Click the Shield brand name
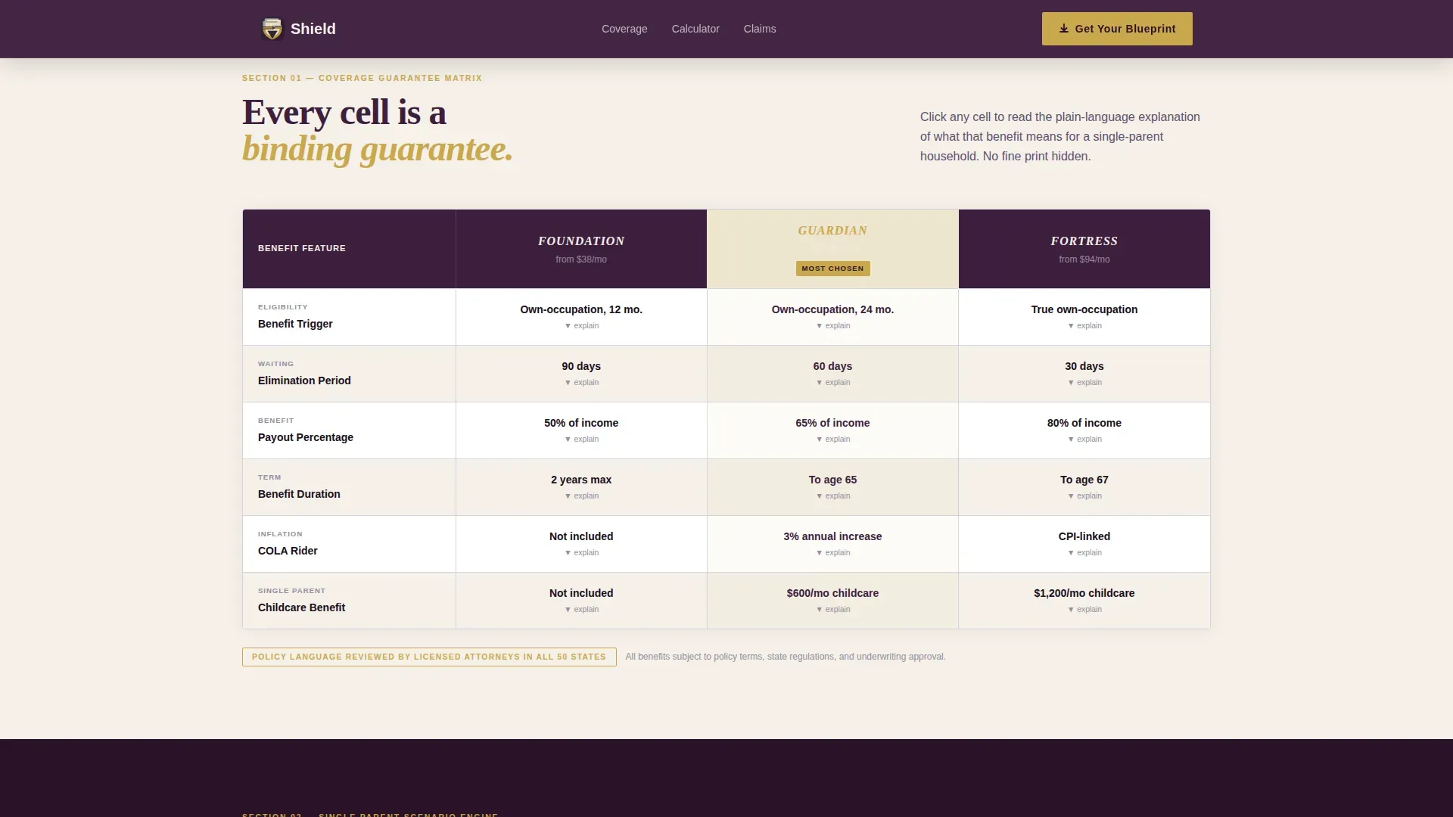Viewport: 1453px width, 817px height. pyautogui.click(x=313, y=29)
